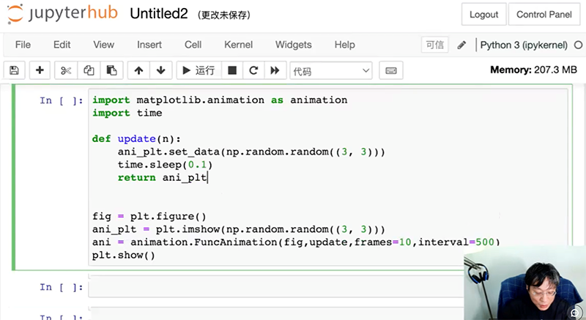Open the Cell menu
586x320 pixels.
tap(193, 45)
